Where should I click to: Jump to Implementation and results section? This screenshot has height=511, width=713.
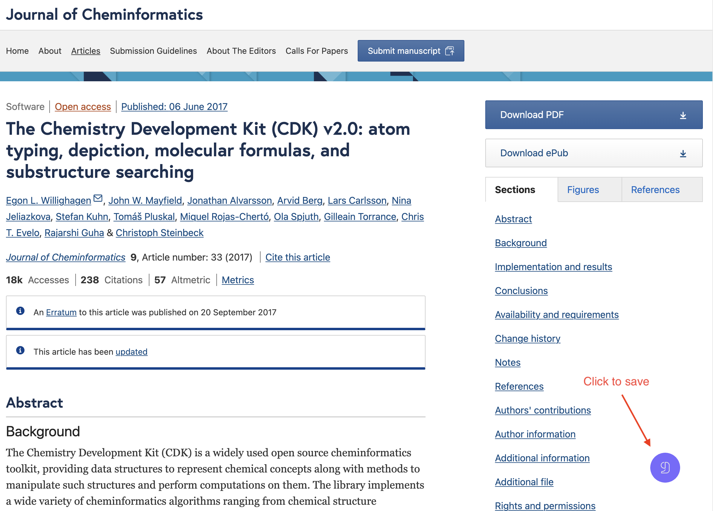click(553, 267)
